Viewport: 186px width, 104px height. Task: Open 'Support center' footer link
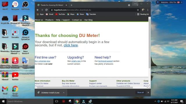(x=96, y=83)
